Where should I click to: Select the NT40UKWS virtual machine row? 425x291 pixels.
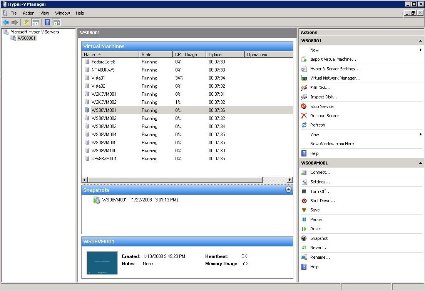(x=187, y=70)
